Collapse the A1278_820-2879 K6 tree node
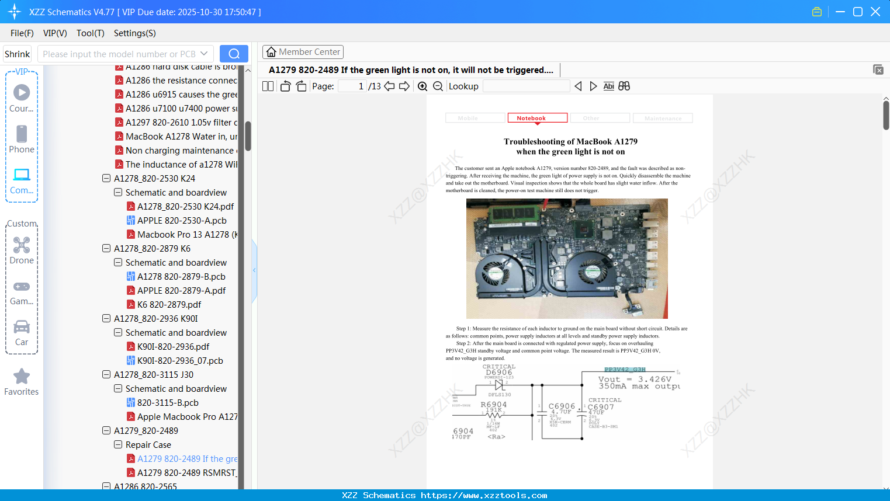Screen dimensions: 890x501 [106, 248]
